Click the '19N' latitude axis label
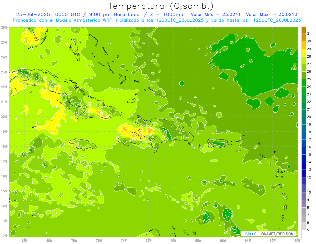 [4, 132]
